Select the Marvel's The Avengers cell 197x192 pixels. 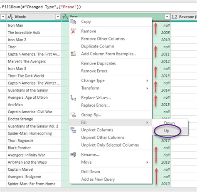pyautogui.click(x=34, y=62)
